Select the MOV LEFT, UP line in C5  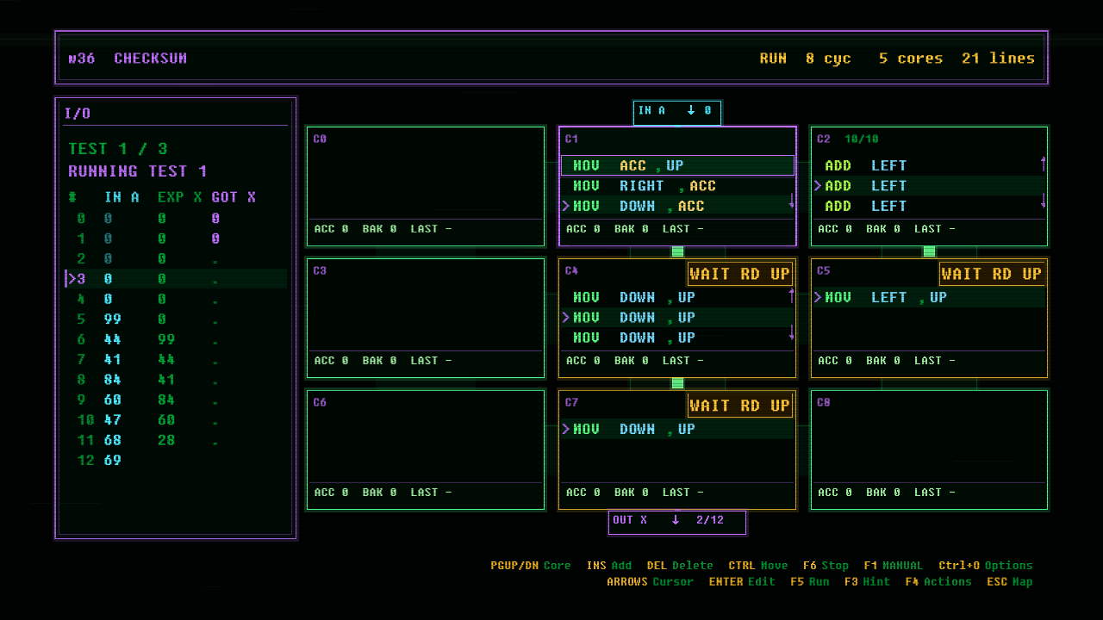click(929, 297)
